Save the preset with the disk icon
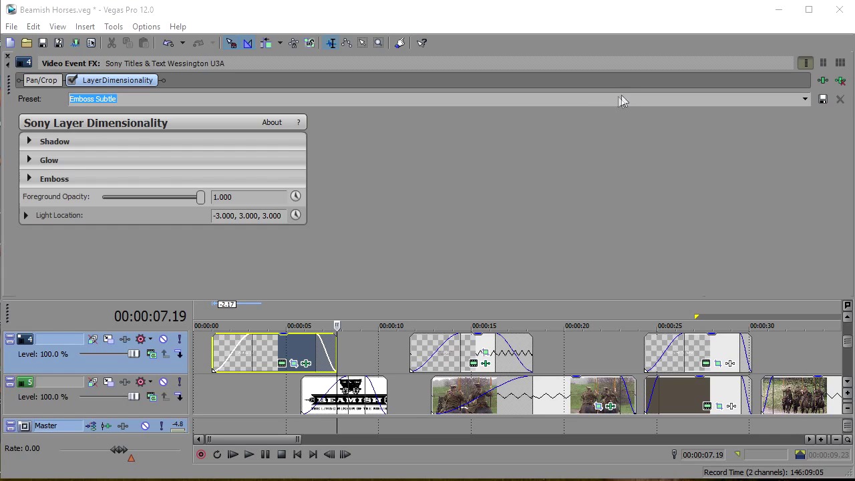 [823, 99]
